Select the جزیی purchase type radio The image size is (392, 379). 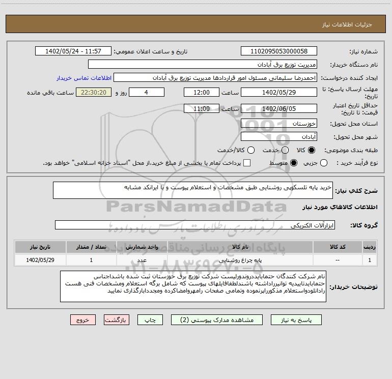tap(323, 163)
